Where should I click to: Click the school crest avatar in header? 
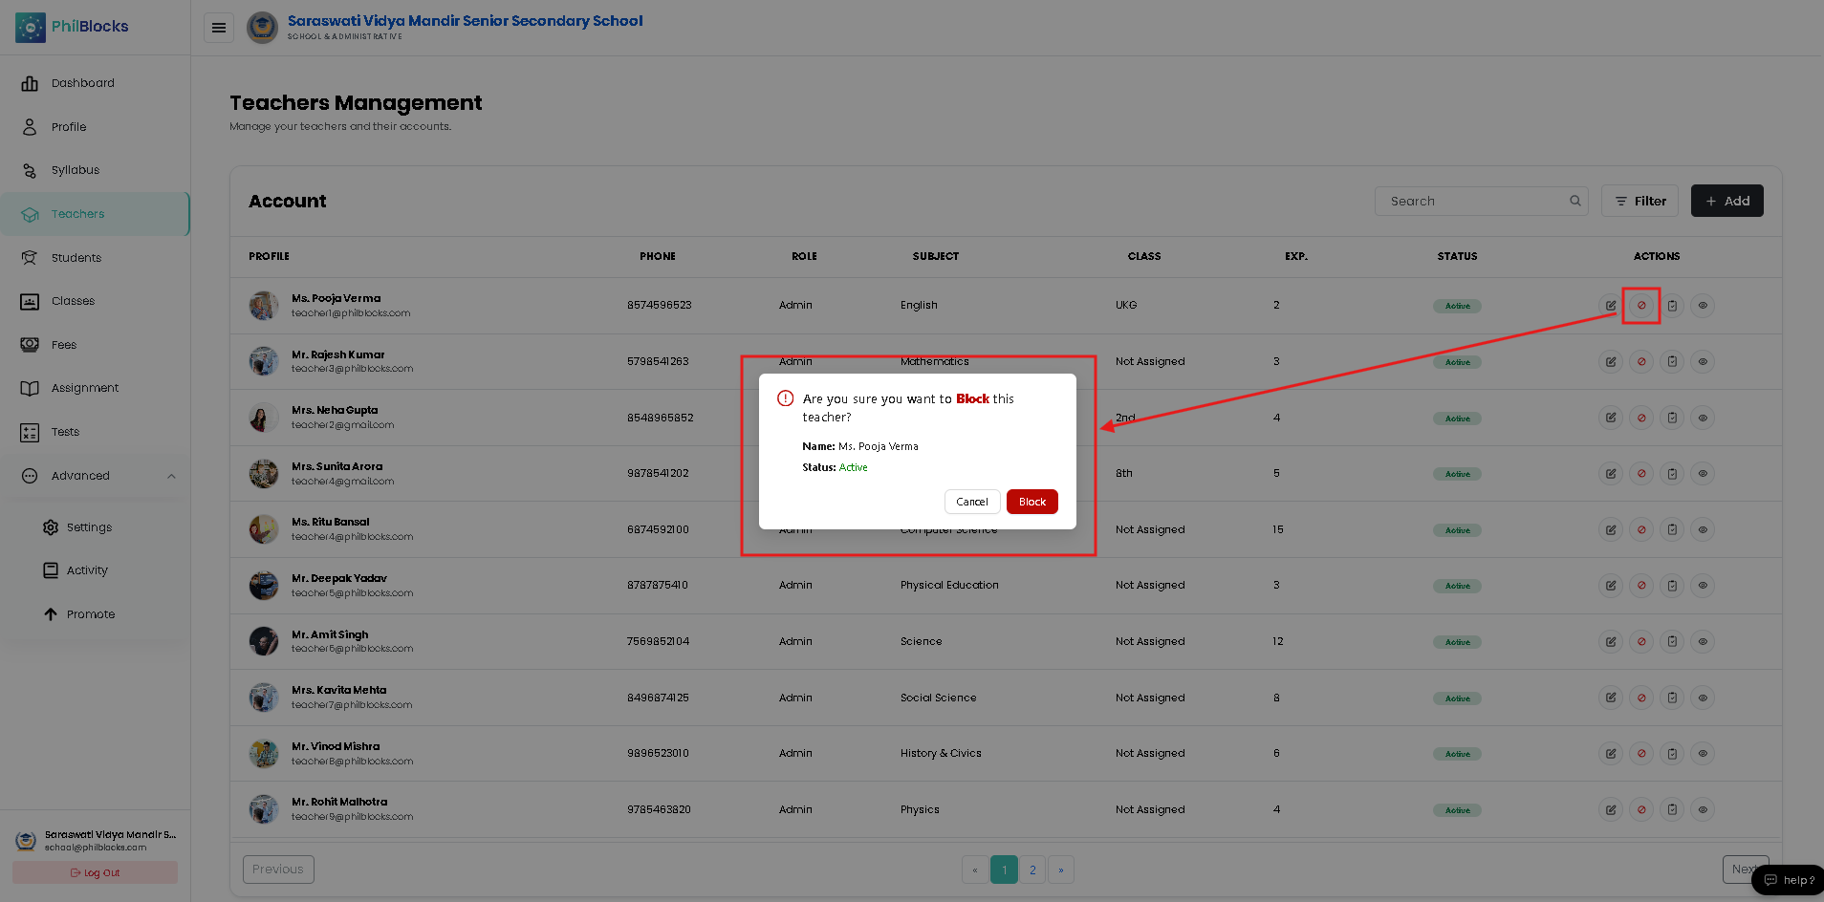click(x=262, y=28)
